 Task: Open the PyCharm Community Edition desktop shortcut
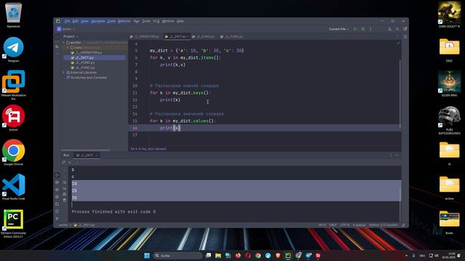click(x=13, y=223)
